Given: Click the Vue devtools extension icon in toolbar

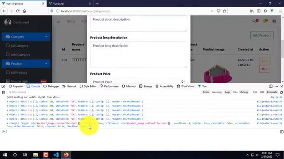Looking at the screenshot, I should pos(272,11).
